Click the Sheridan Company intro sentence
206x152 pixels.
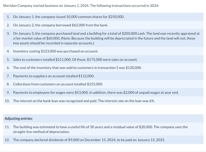[81, 6]
